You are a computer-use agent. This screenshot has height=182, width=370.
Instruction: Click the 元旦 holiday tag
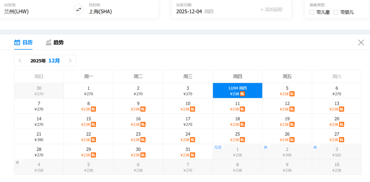218,147
